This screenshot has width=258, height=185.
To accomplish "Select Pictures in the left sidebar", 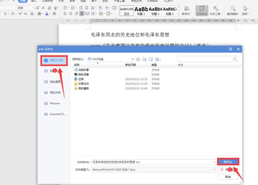I will pyautogui.click(x=54, y=103).
